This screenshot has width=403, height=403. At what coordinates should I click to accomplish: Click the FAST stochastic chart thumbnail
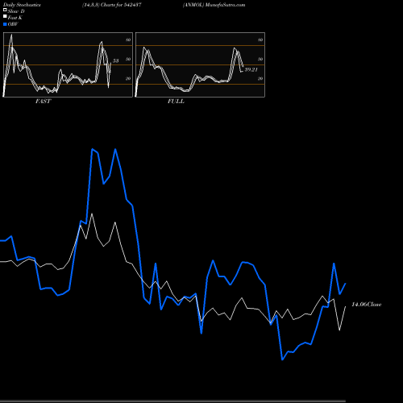(x=68, y=64)
